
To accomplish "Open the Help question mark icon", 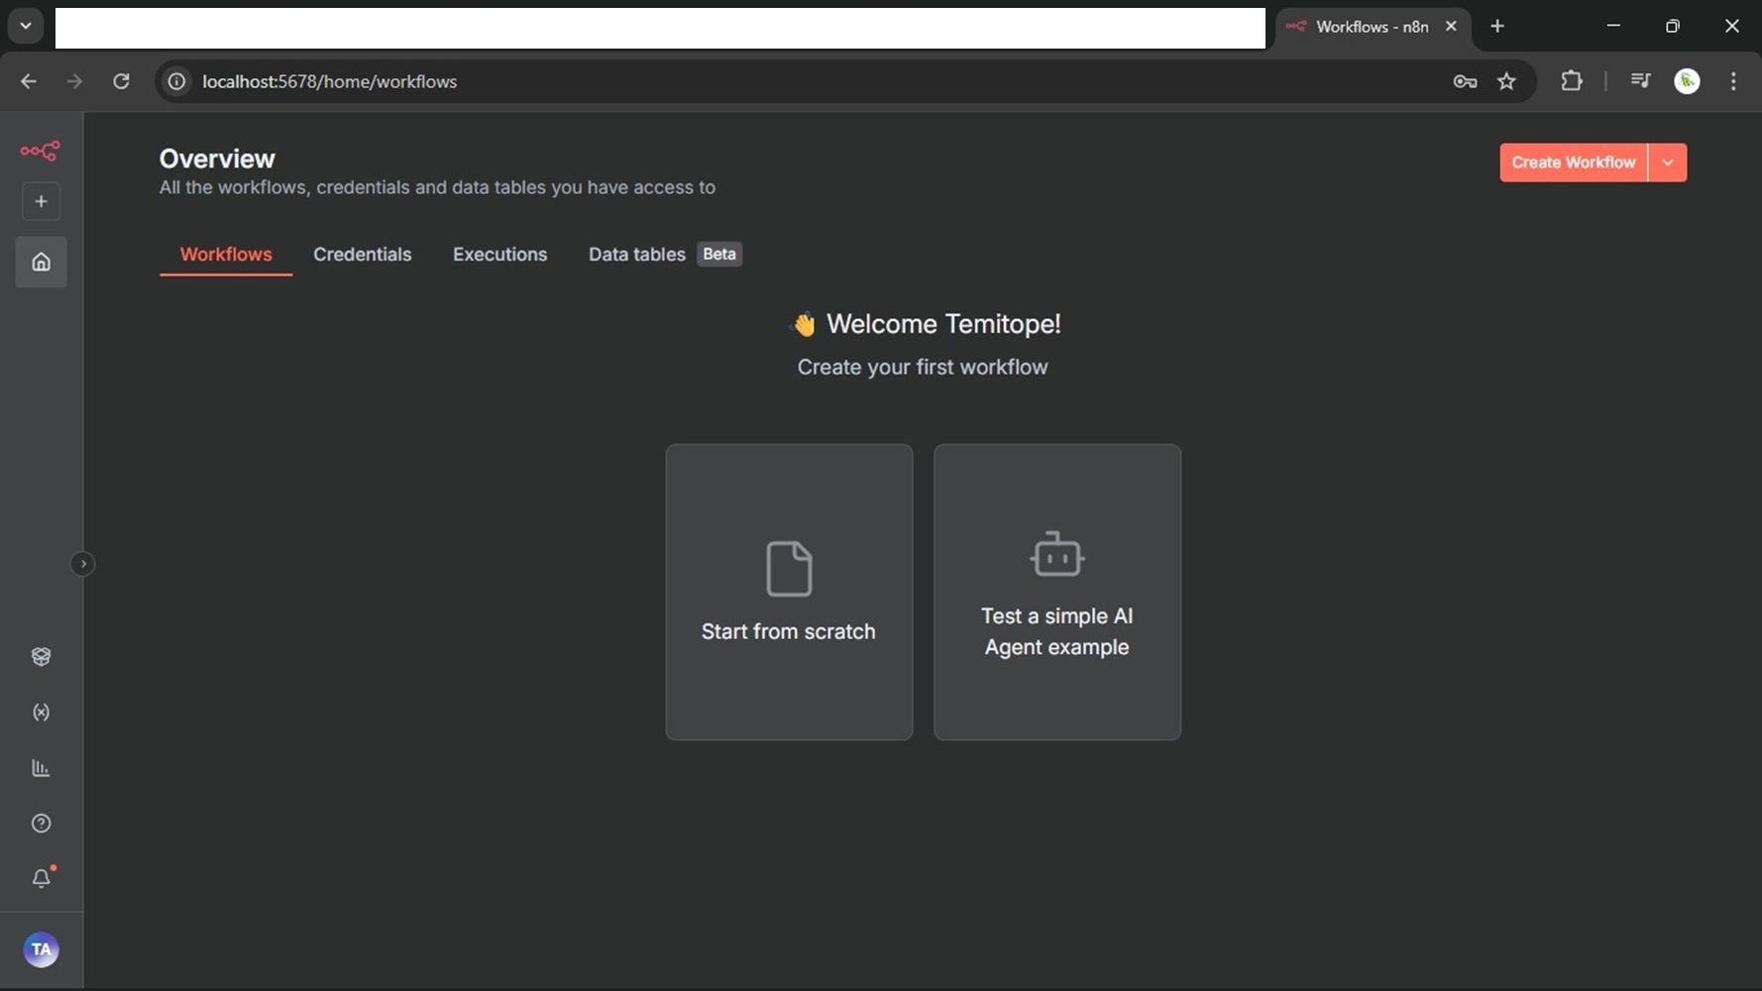I will [41, 824].
